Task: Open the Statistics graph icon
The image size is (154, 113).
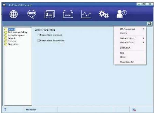Action: (x=86, y=14)
